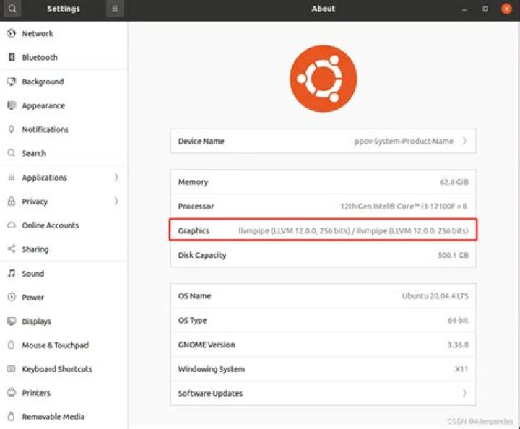This screenshot has width=520, height=429.
Task: Click device name value ppov-System-Product-Name
Action: pos(404,141)
